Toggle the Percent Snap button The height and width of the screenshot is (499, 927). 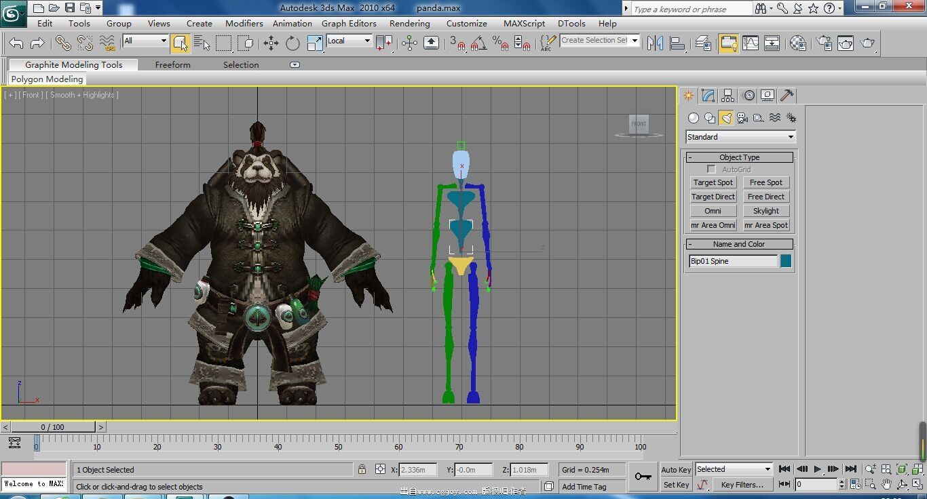tap(500, 43)
